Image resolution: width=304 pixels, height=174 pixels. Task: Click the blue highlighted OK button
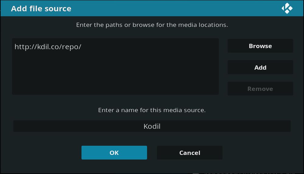114,153
